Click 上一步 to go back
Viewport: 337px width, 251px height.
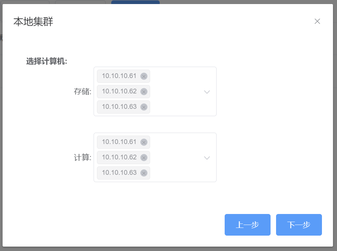[247, 225]
